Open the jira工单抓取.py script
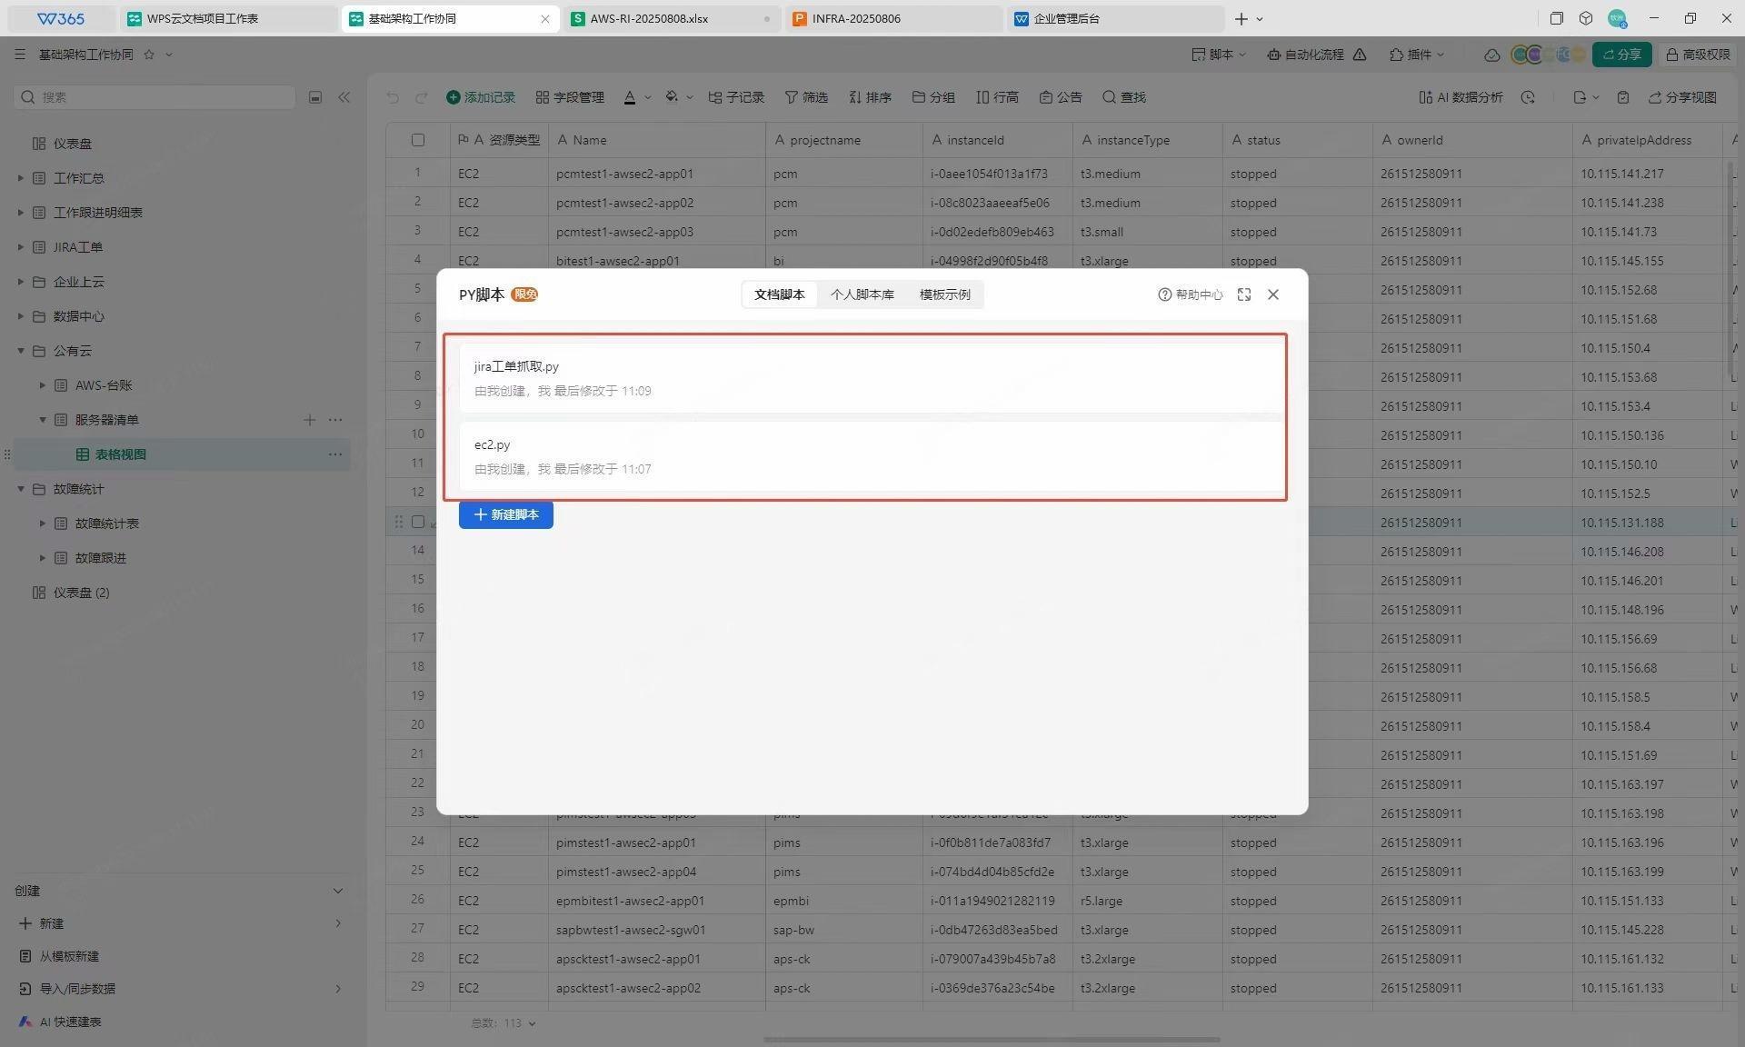The height and width of the screenshot is (1047, 1745). (x=516, y=366)
